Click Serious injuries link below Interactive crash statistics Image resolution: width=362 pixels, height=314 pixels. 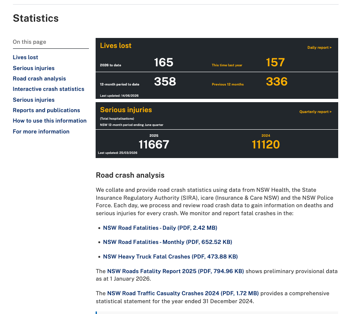tap(34, 100)
